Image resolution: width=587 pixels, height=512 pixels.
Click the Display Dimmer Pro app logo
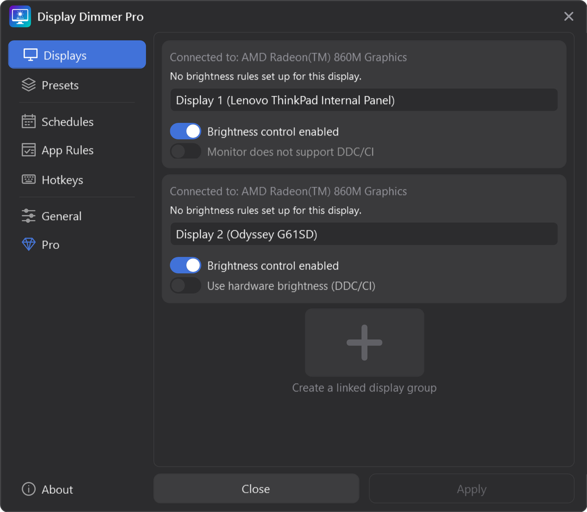click(x=20, y=17)
